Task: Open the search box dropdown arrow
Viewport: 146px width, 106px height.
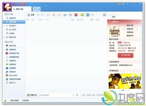Action: click(73, 95)
